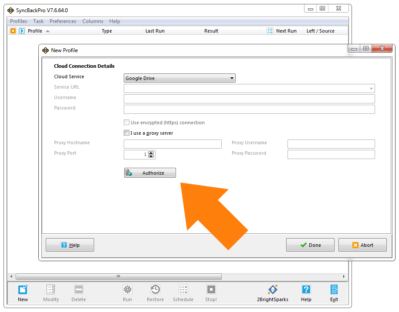Click the New Profile dialog logo icon

pos(45,50)
